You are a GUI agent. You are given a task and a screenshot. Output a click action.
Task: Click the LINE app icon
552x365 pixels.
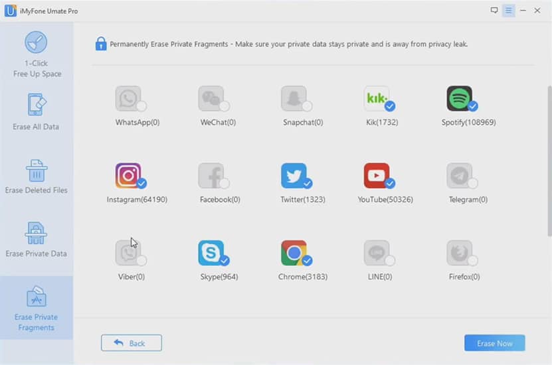point(377,253)
